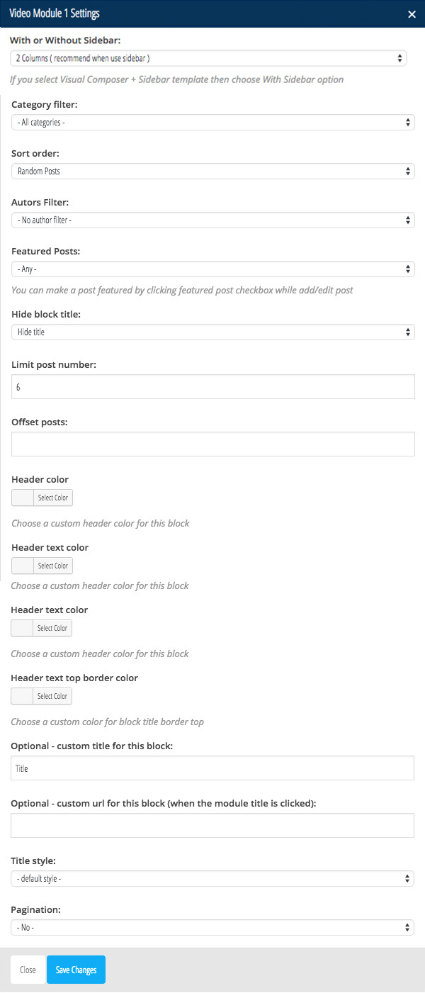The height and width of the screenshot is (993, 425).
Task: Click the Save Changes button
Action: pyautogui.click(x=76, y=970)
